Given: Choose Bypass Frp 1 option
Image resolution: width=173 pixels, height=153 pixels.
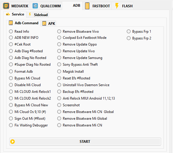Looking at the screenshot, I should 139,32.
